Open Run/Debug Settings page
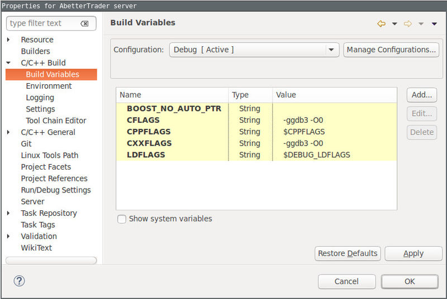The width and height of the screenshot is (447, 299). [x=56, y=190]
